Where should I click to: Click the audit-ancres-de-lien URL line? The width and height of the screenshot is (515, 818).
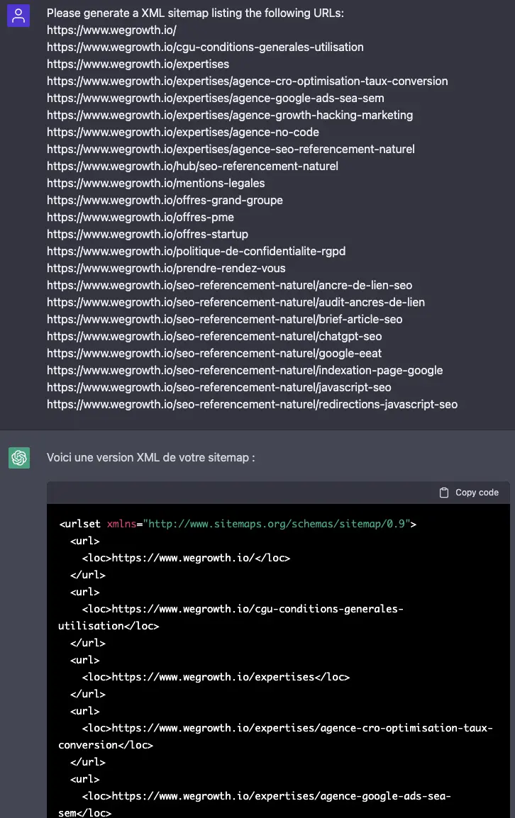(236, 302)
